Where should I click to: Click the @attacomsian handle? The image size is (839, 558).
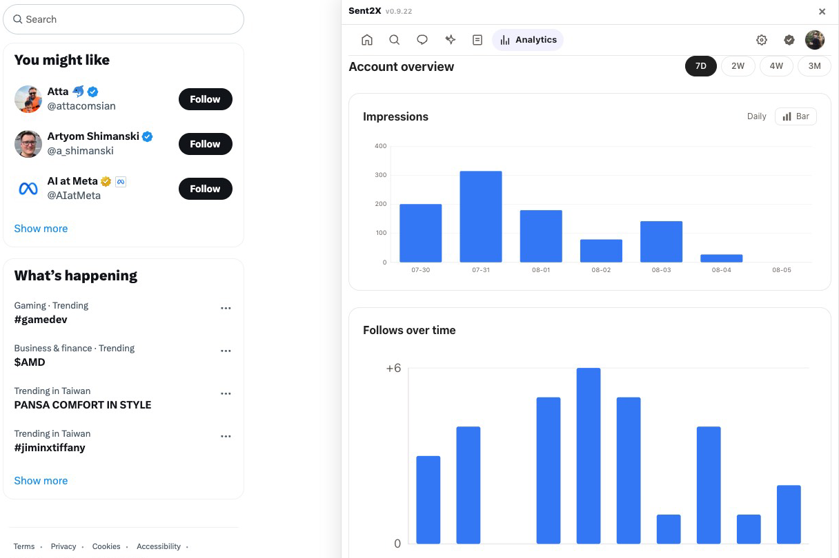tap(81, 106)
